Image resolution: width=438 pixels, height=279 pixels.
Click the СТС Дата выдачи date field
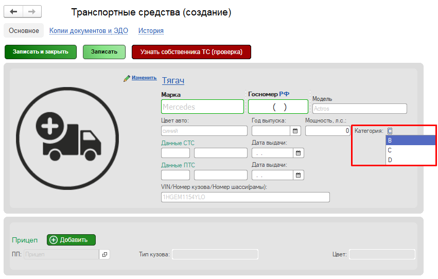point(273,153)
